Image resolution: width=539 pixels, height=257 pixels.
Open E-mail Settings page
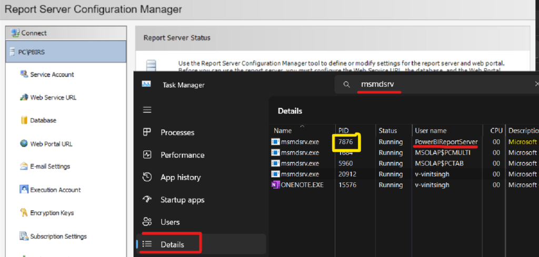[x=50, y=167]
